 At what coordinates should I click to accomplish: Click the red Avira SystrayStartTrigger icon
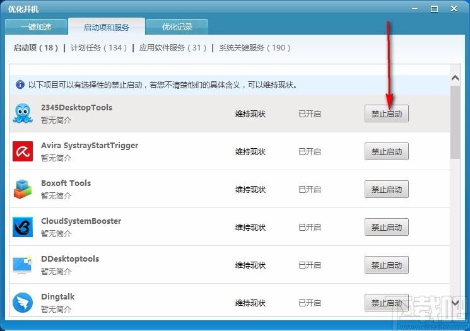pyautogui.click(x=23, y=151)
